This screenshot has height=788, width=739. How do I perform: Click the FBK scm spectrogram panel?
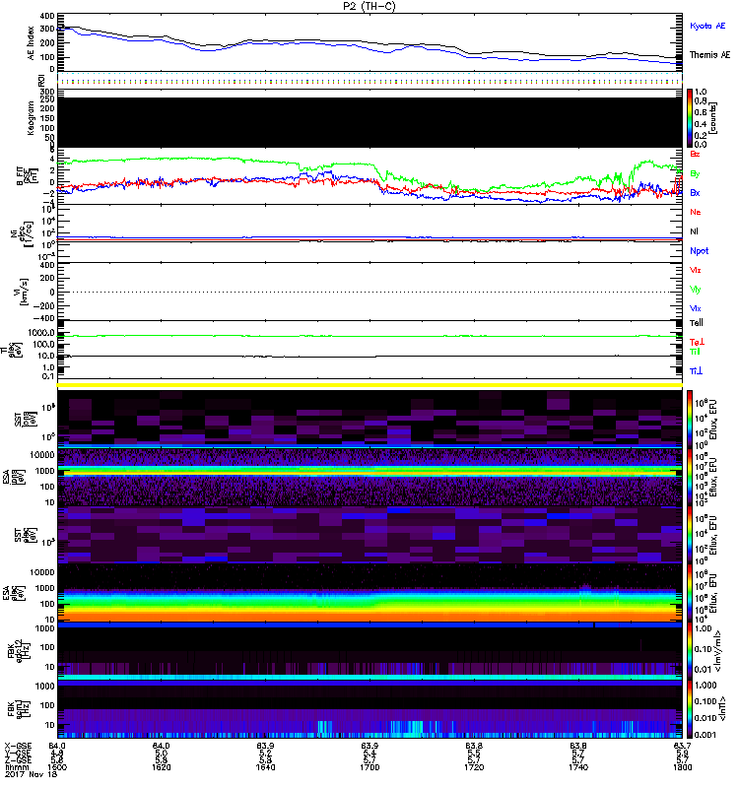(369, 709)
